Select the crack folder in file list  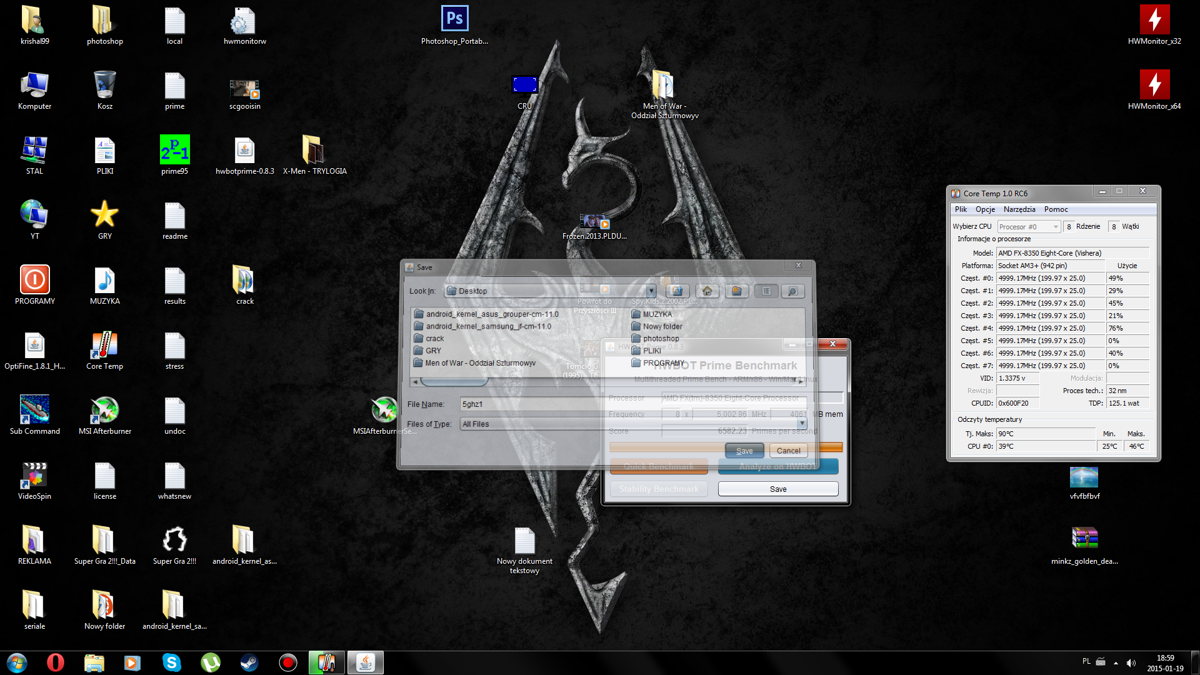(x=429, y=338)
